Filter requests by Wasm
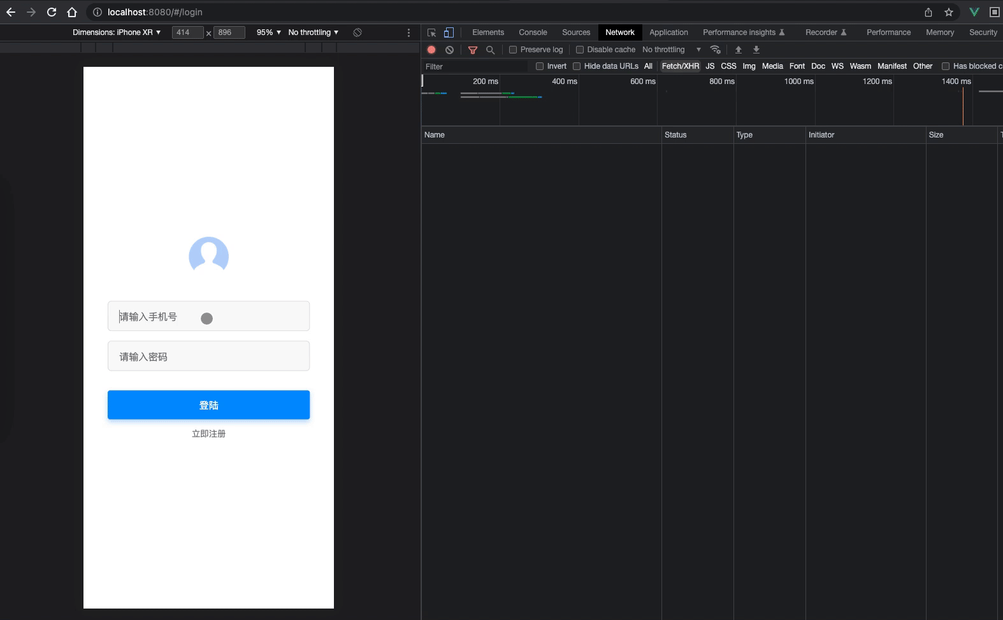 coord(860,66)
